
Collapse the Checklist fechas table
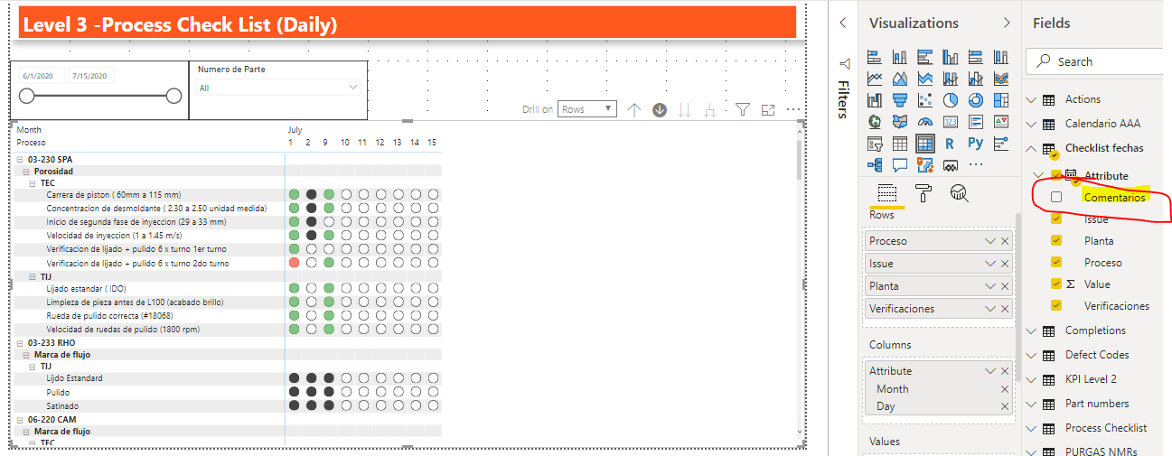tap(1032, 148)
